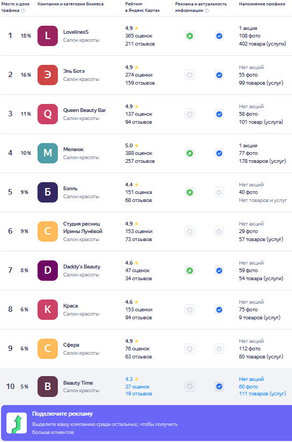The image size is (292, 442).
Task: Click the blue verified badge for Daddy's Beauty
Action: [219, 271]
